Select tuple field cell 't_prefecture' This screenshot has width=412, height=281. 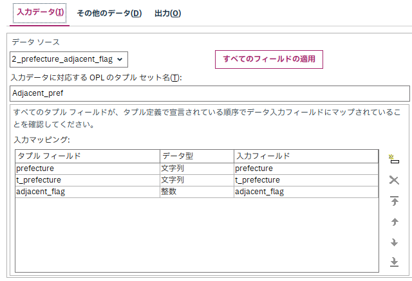tap(88, 180)
